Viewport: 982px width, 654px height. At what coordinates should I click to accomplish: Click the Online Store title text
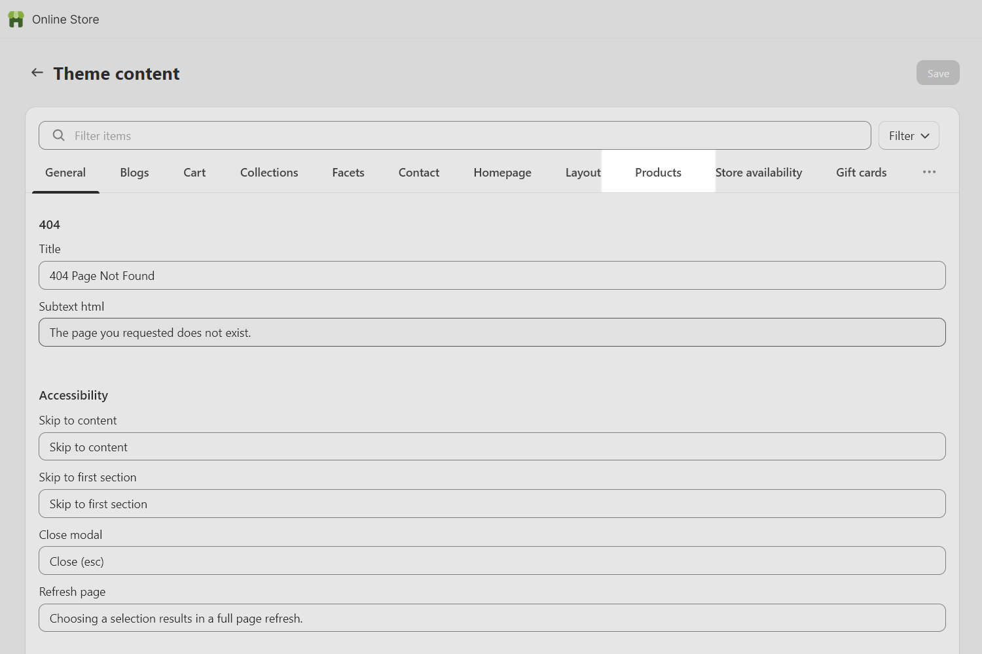(65, 20)
